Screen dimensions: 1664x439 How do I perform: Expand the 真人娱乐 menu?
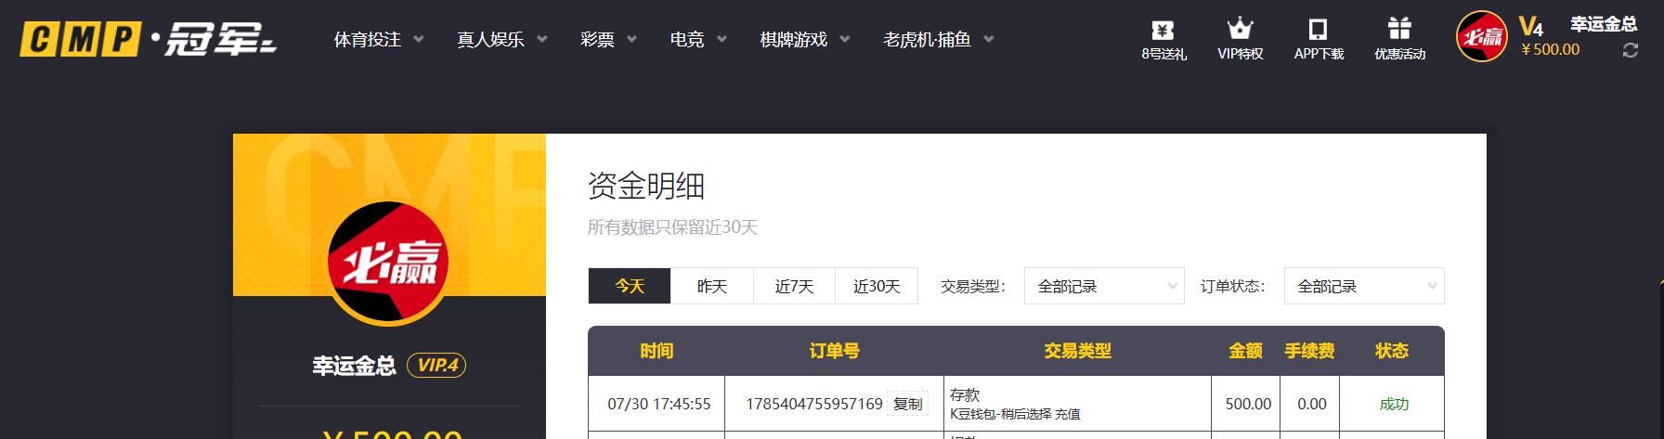click(502, 40)
